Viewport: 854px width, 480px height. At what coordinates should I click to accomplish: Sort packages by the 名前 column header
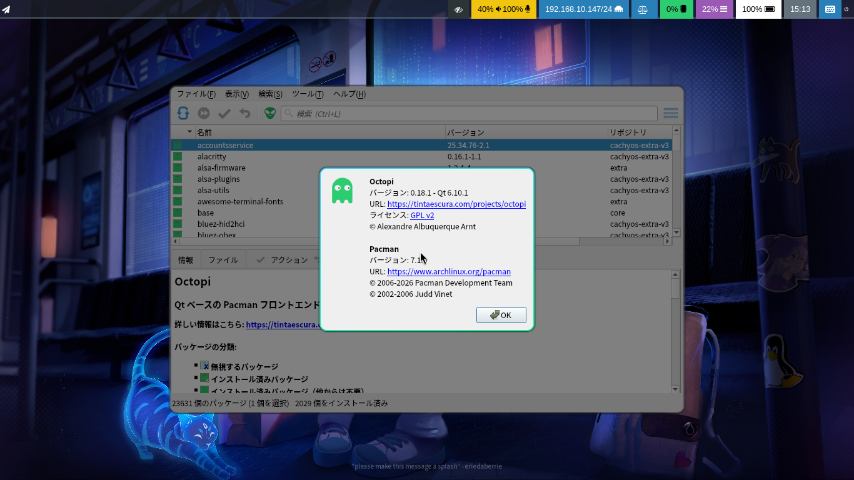pyautogui.click(x=320, y=132)
